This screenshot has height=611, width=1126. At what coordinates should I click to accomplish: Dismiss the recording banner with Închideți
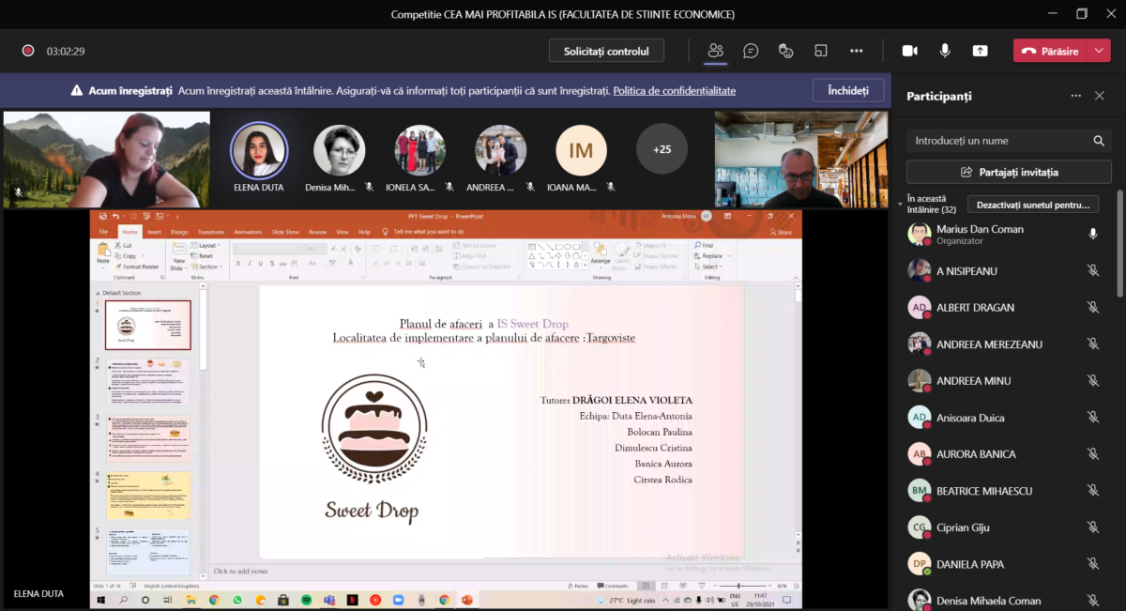pos(847,91)
